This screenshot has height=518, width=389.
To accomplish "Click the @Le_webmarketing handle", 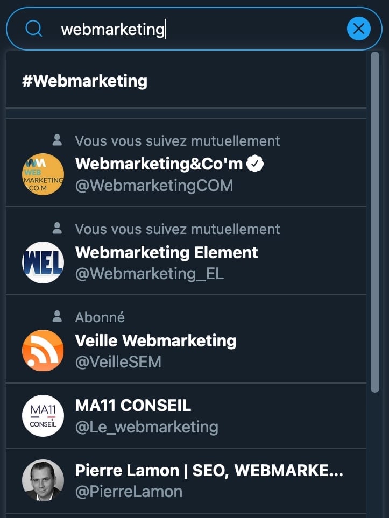I will (x=146, y=427).
